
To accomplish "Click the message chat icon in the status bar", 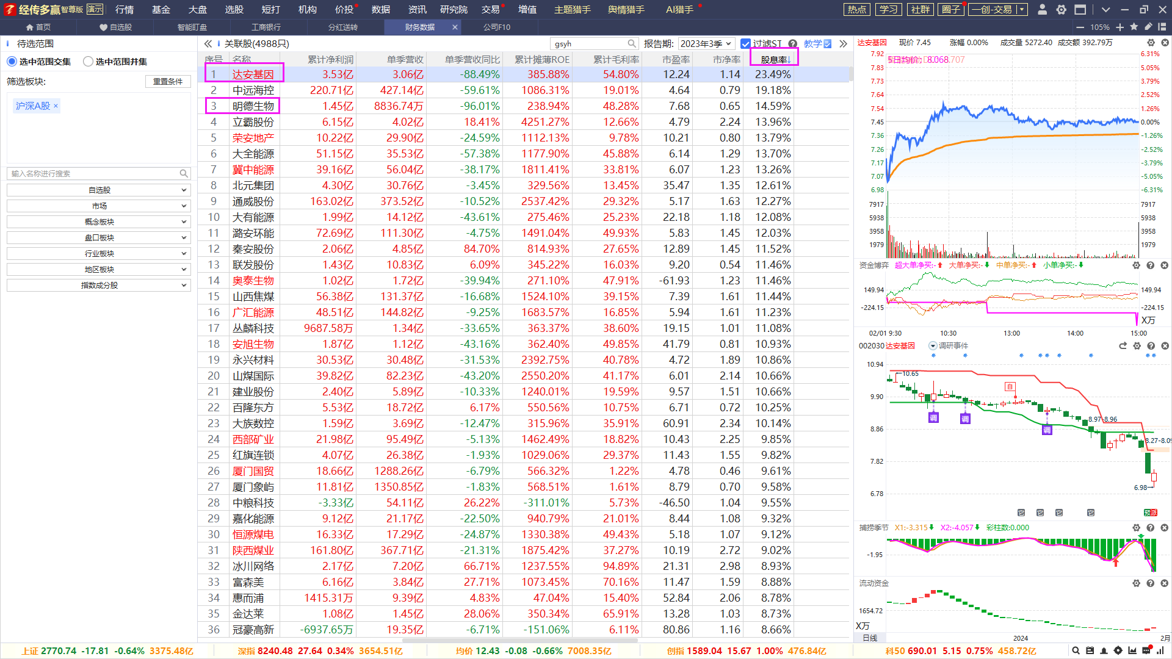I will point(1147,650).
